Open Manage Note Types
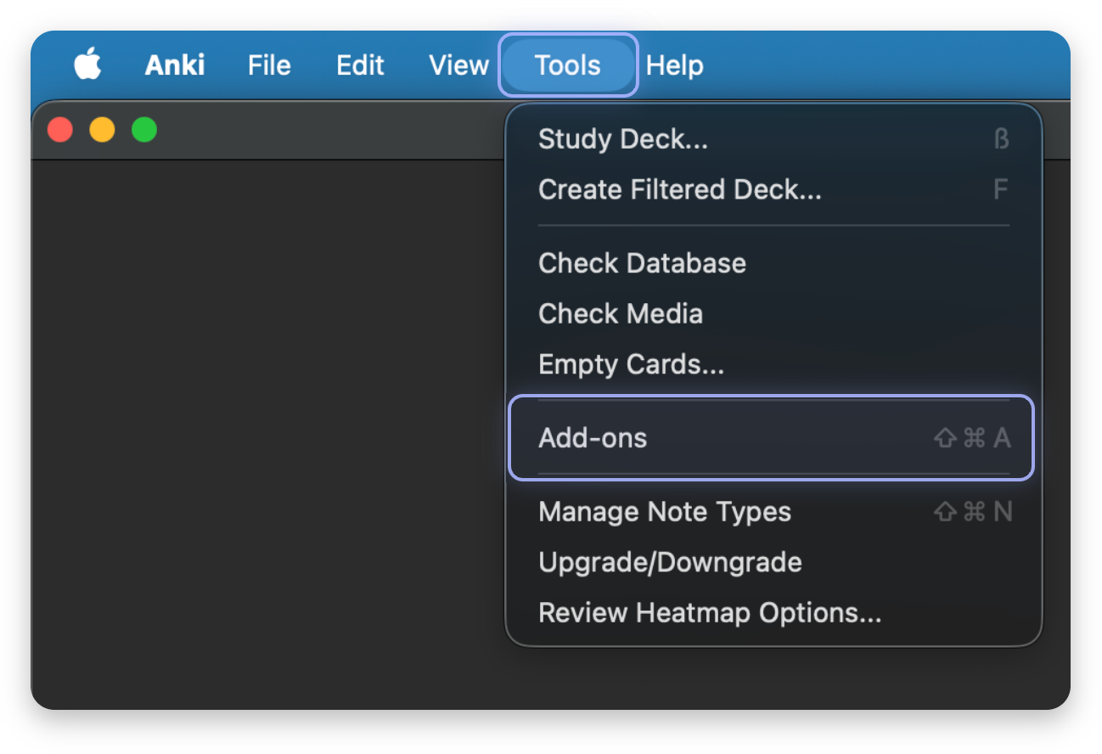Image resolution: width=1102 pixels, height=754 pixels. pyautogui.click(x=773, y=512)
